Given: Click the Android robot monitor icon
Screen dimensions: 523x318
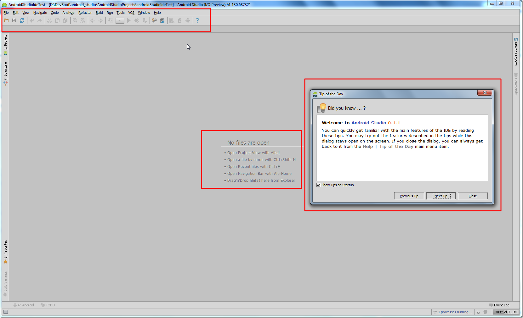Looking at the screenshot, I should pyautogui.click(x=188, y=20).
